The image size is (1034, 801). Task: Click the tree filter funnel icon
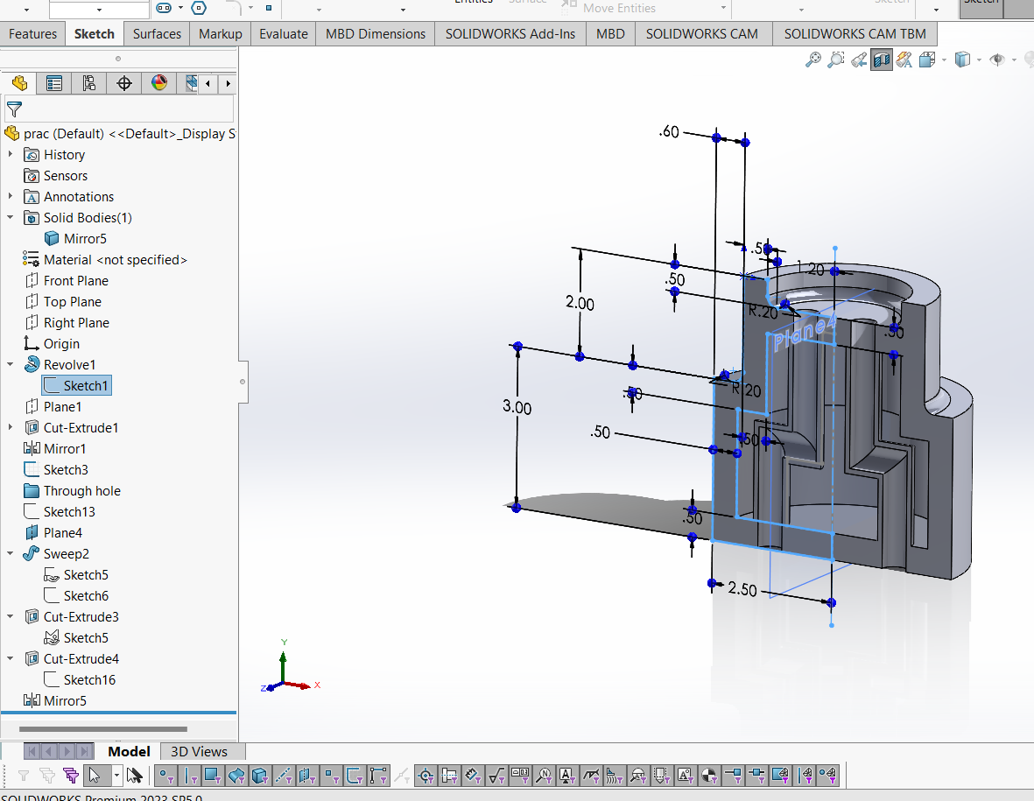click(x=14, y=109)
